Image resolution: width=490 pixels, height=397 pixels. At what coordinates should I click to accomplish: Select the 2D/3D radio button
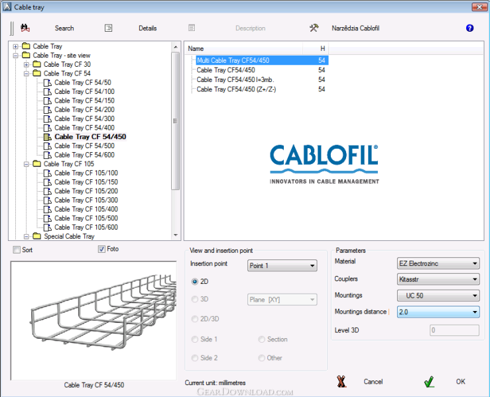pos(195,319)
